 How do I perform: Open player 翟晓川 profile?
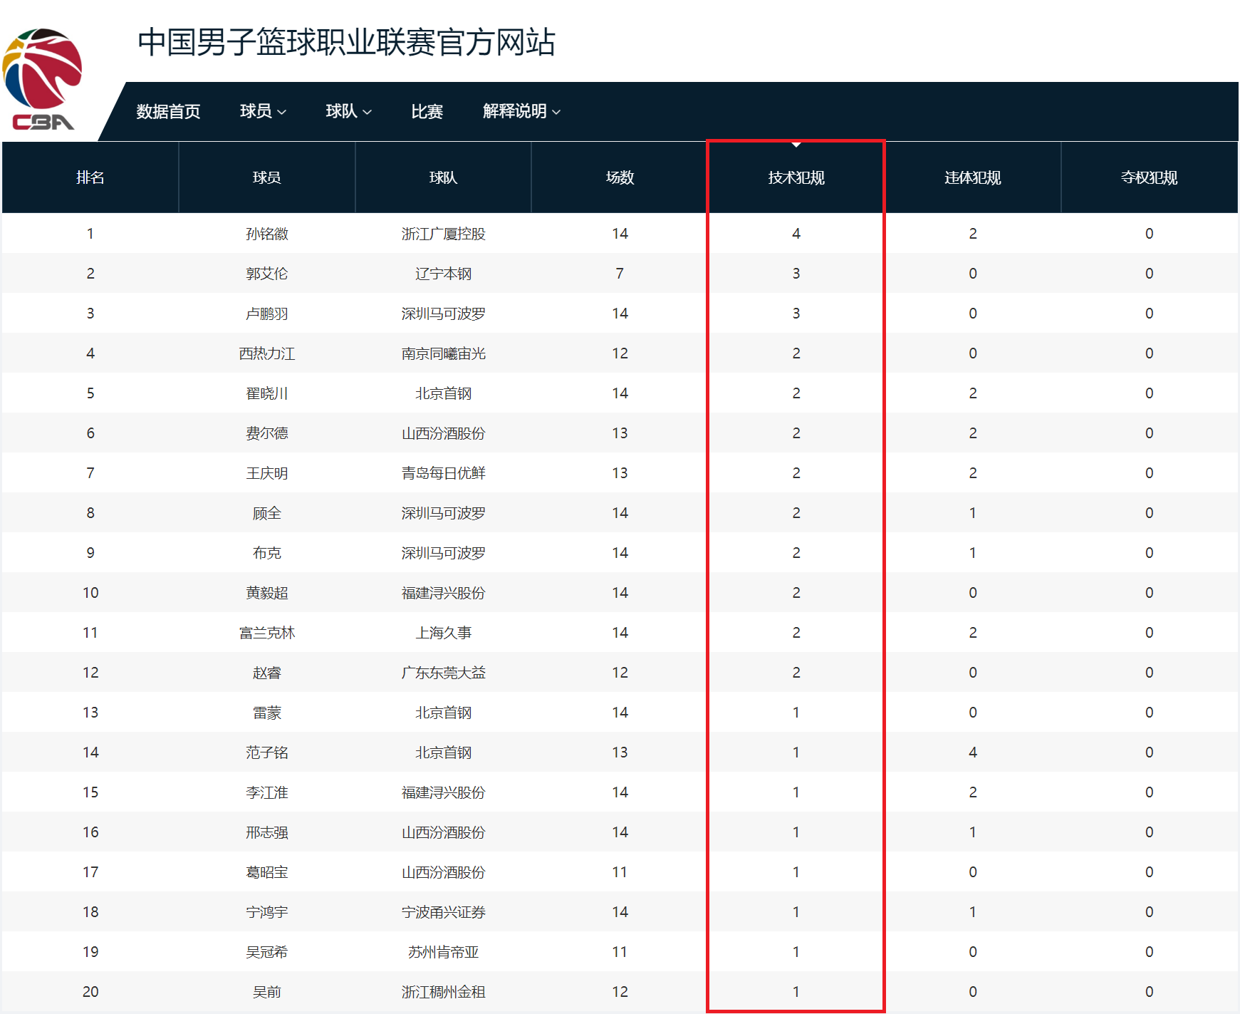[267, 393]
